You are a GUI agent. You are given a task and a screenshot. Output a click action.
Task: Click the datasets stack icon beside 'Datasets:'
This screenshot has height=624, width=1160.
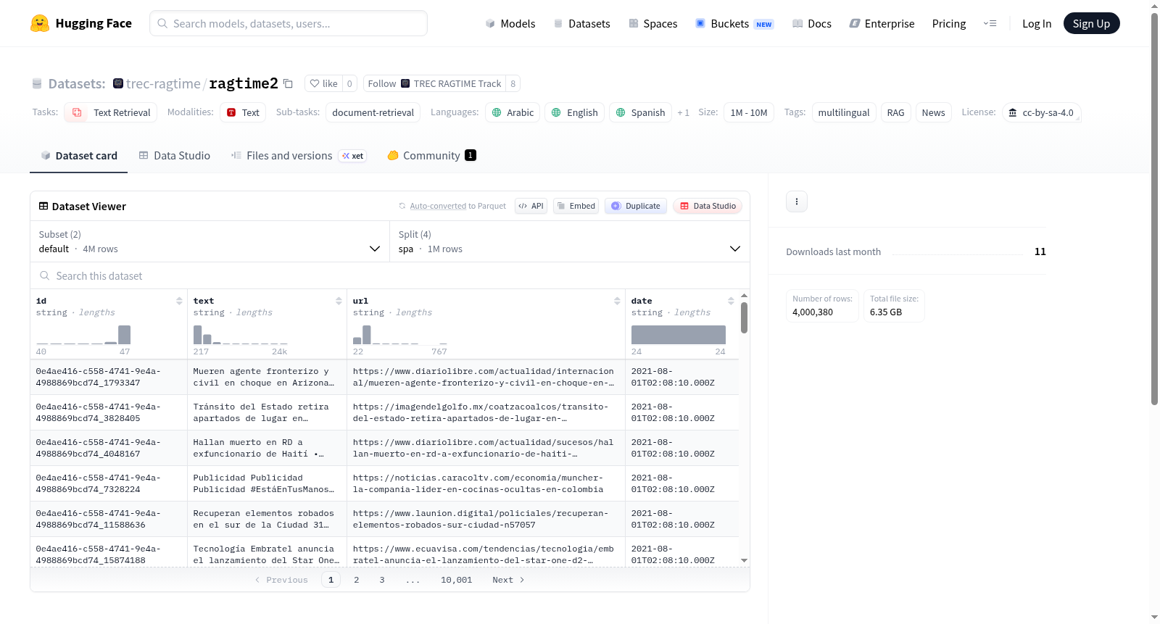[x=37, y=83]
